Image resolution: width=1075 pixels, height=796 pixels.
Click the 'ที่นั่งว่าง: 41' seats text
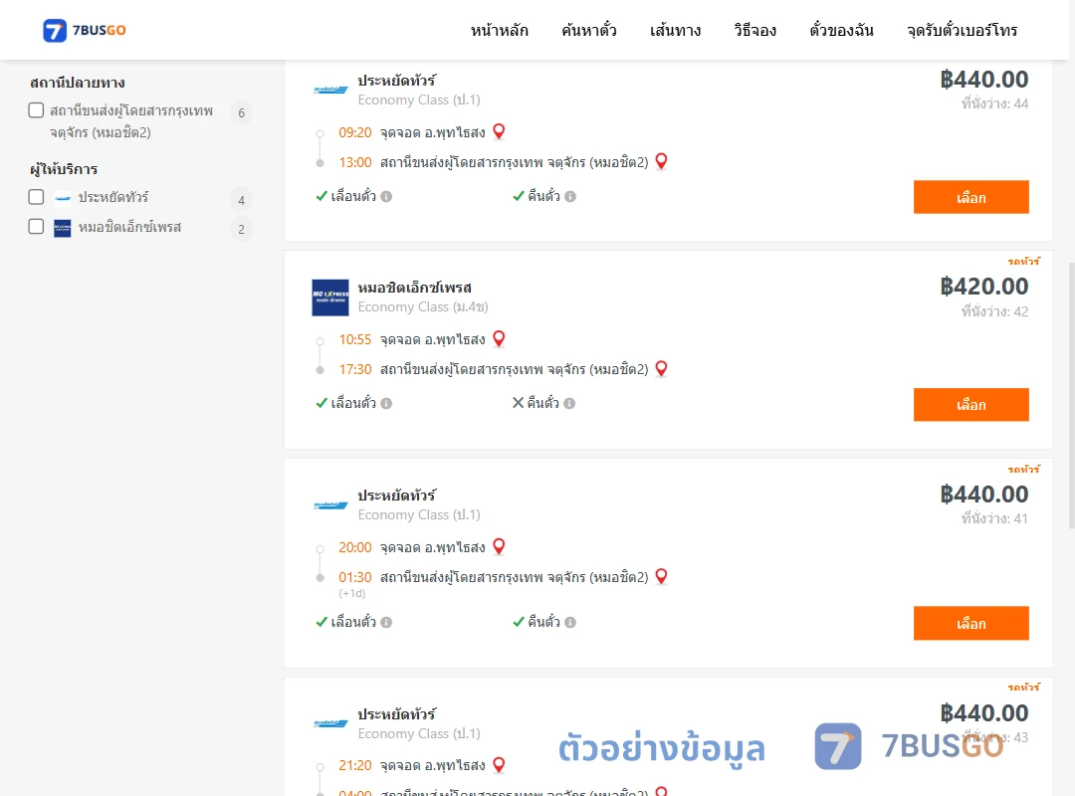(994, 518)
